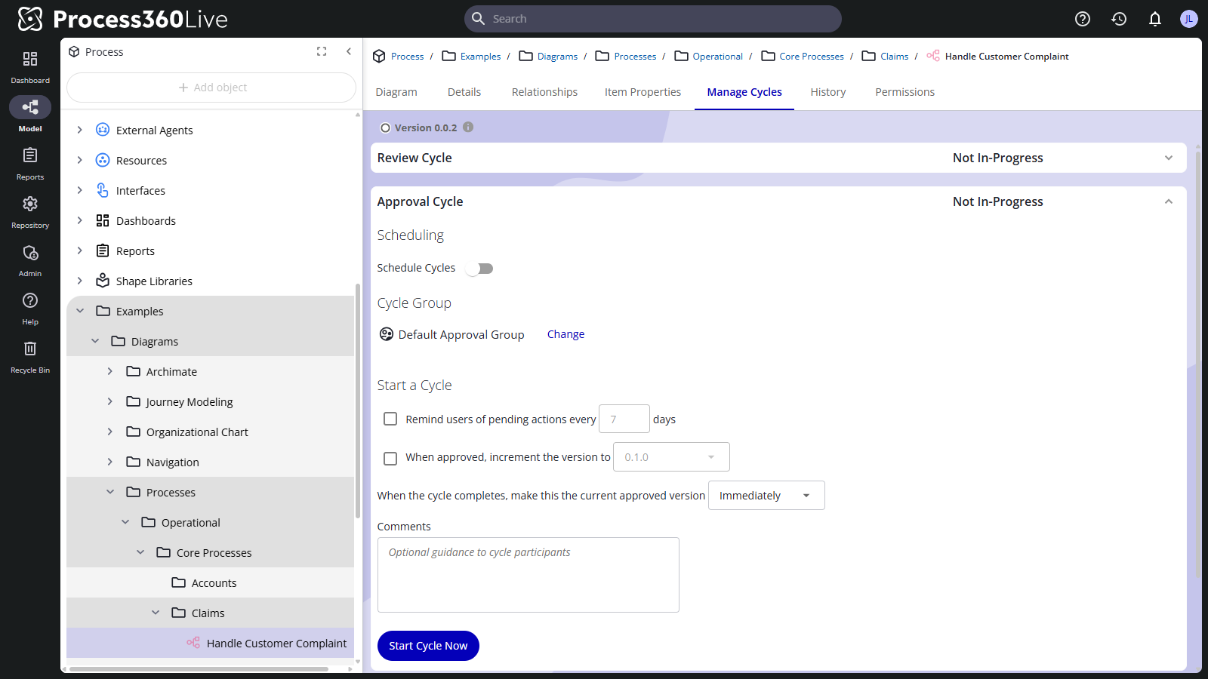
Task: Switch to the Item Properties tab
Action: click(x=643, y=92)
